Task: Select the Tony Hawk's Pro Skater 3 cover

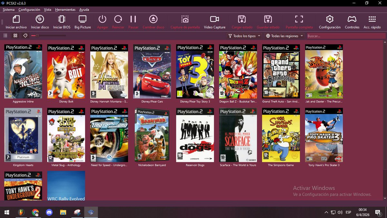Action: pos(324,135)
